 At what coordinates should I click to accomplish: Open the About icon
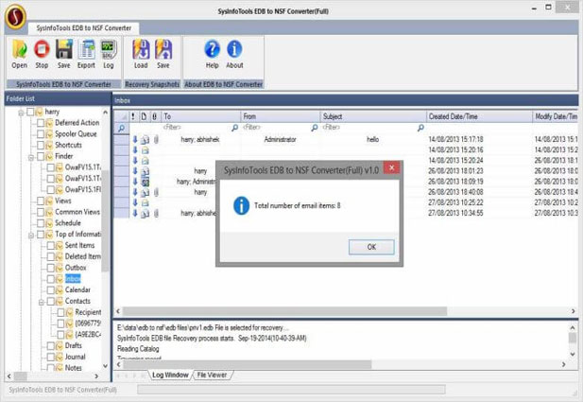(x=234, y=54)
